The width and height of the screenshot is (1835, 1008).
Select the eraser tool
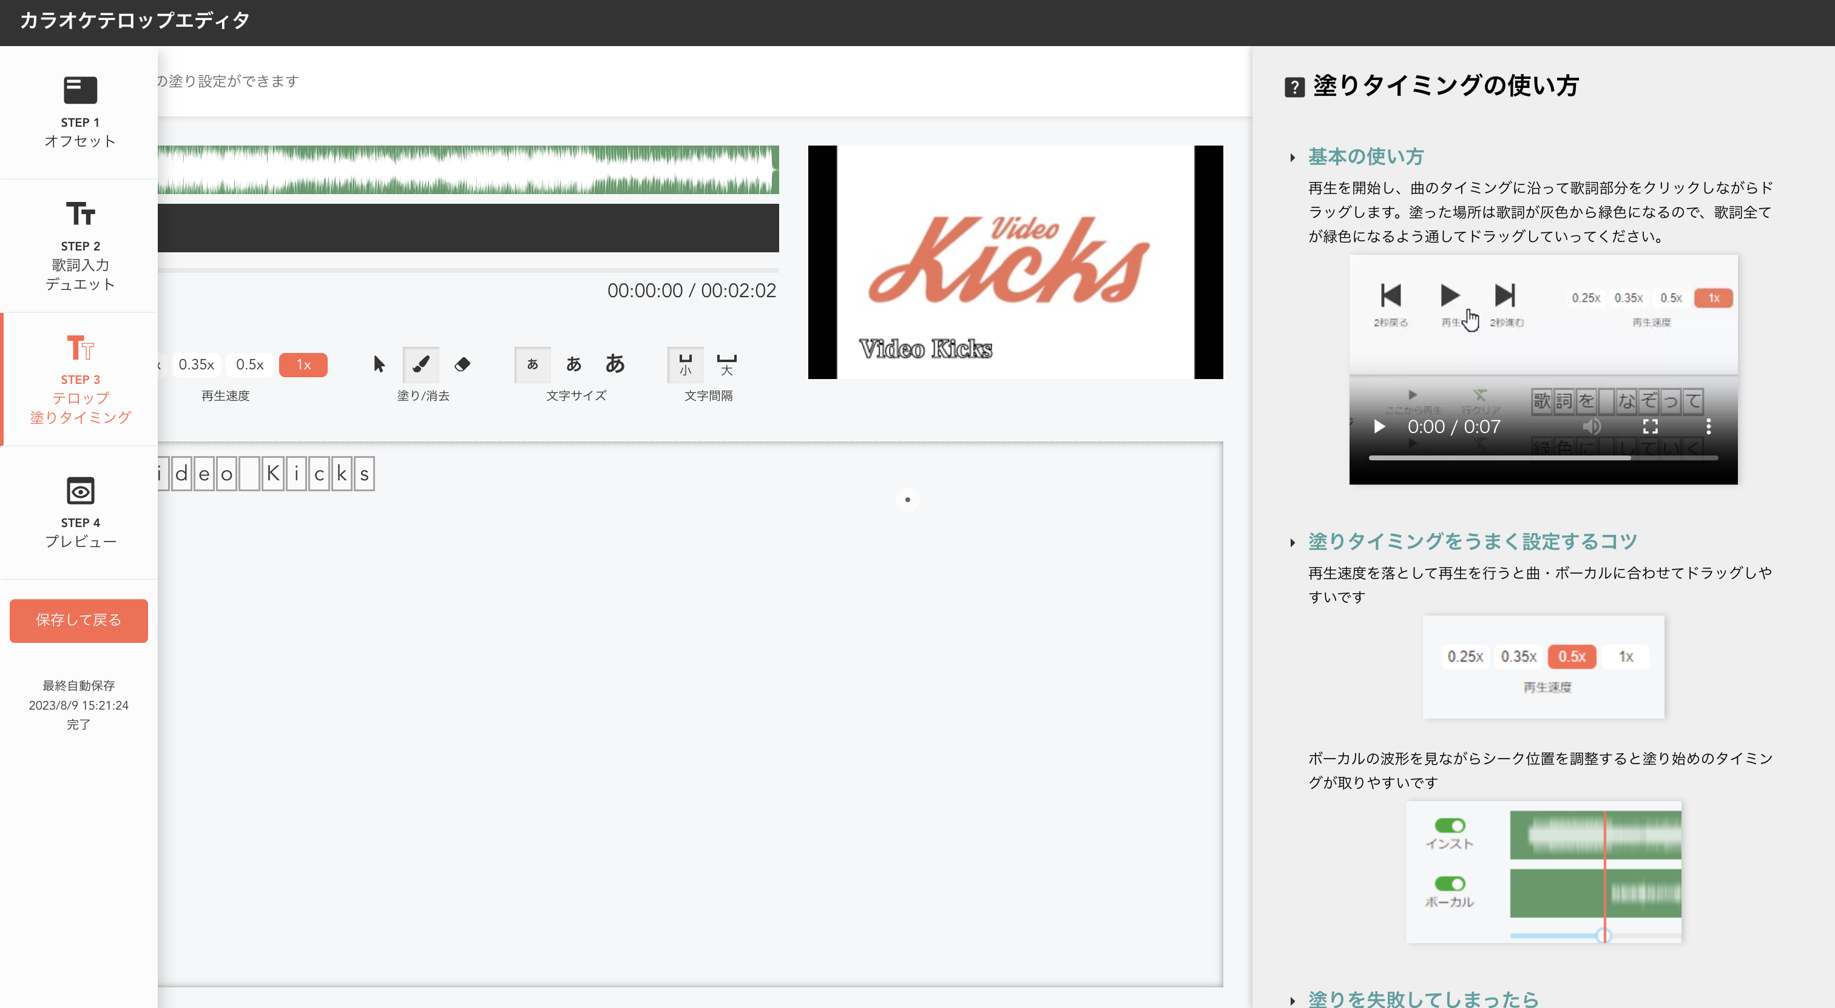(x=462, y=365)
